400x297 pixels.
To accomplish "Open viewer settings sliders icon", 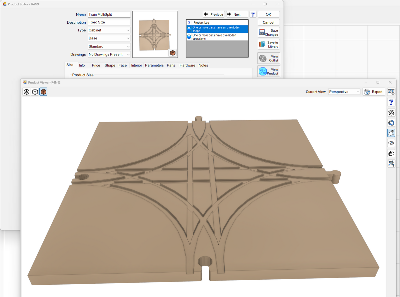I will click(391, 92).
